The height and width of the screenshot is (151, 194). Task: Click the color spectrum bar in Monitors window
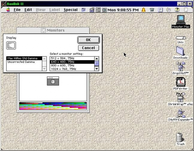point(53,106)
